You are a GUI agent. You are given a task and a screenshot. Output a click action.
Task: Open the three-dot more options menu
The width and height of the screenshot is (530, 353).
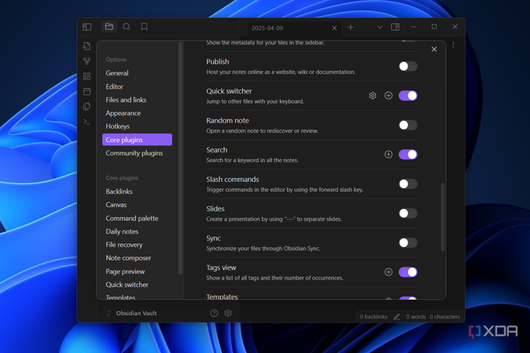tap(453, 46)
